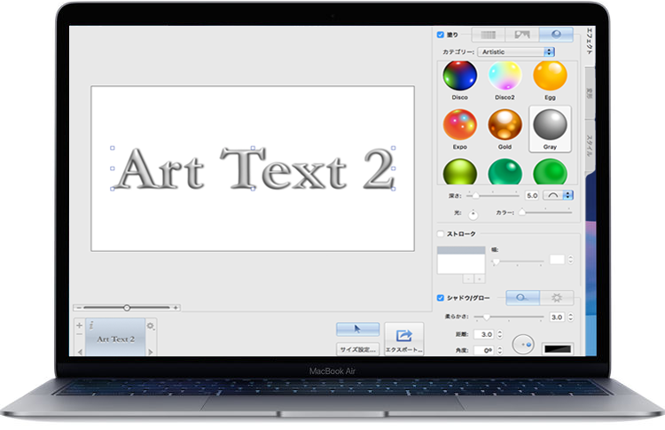Choose the glow mode sun button

pos(557,298)
